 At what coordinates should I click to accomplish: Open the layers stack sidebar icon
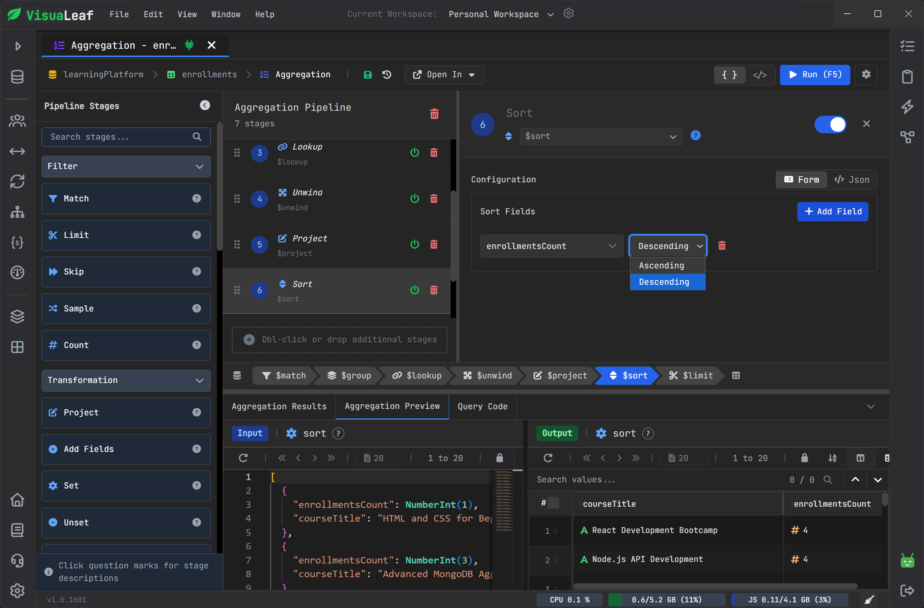pos(17,316)
